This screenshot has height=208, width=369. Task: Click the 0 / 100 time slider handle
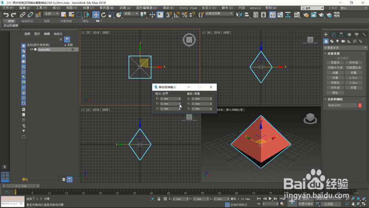click(x=21, y=186)
